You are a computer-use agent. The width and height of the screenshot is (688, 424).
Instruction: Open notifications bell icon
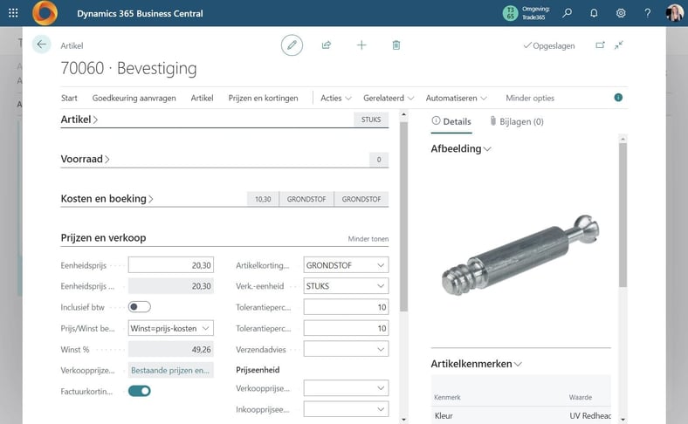[594, 13]
